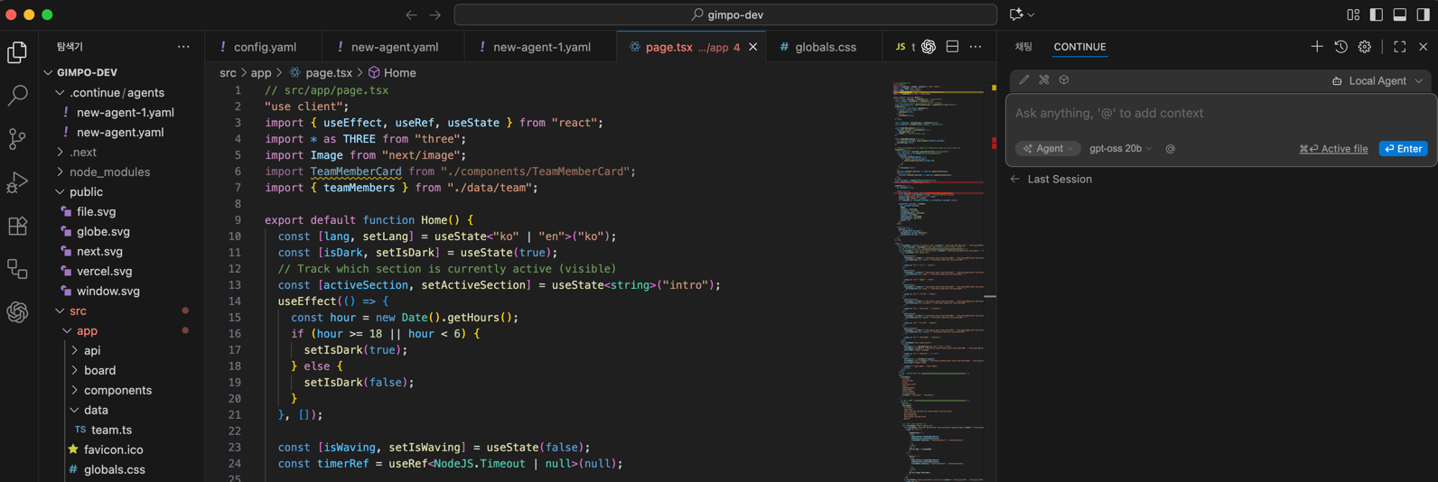Open the Extensions view
The height and width of the screenshot is (482, 1438).
(17, 226)
